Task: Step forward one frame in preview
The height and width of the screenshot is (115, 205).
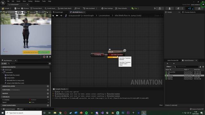Action: [50, 57]
